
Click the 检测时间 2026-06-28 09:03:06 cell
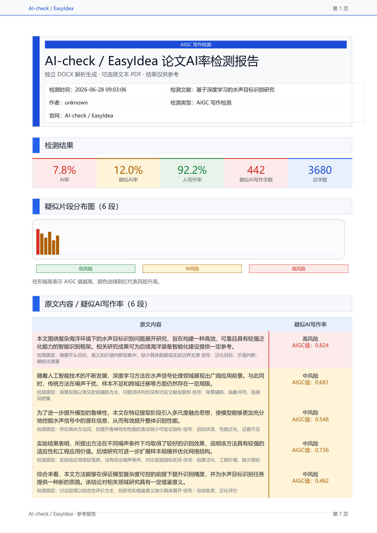(105, 90)
